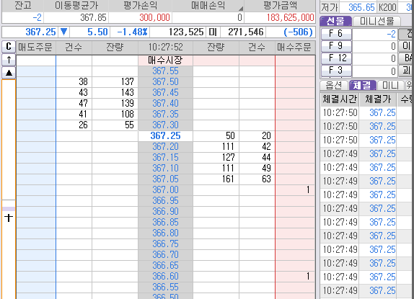Image resolution: width=414 pixels, height=299 pixels.
Task: Select price 367.55 in ladder
Action: pyautogui.click(x=165, y=71)
